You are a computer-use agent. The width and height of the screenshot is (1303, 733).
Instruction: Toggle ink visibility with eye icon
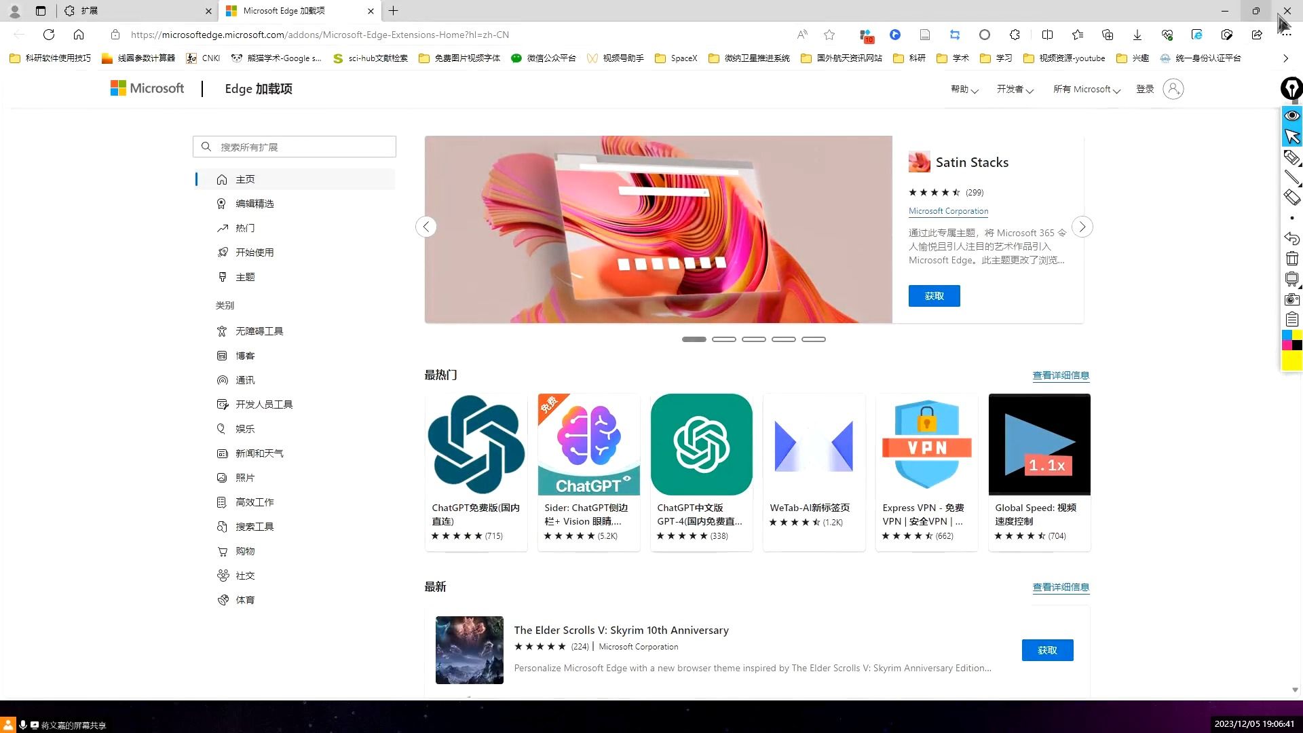1292,115
